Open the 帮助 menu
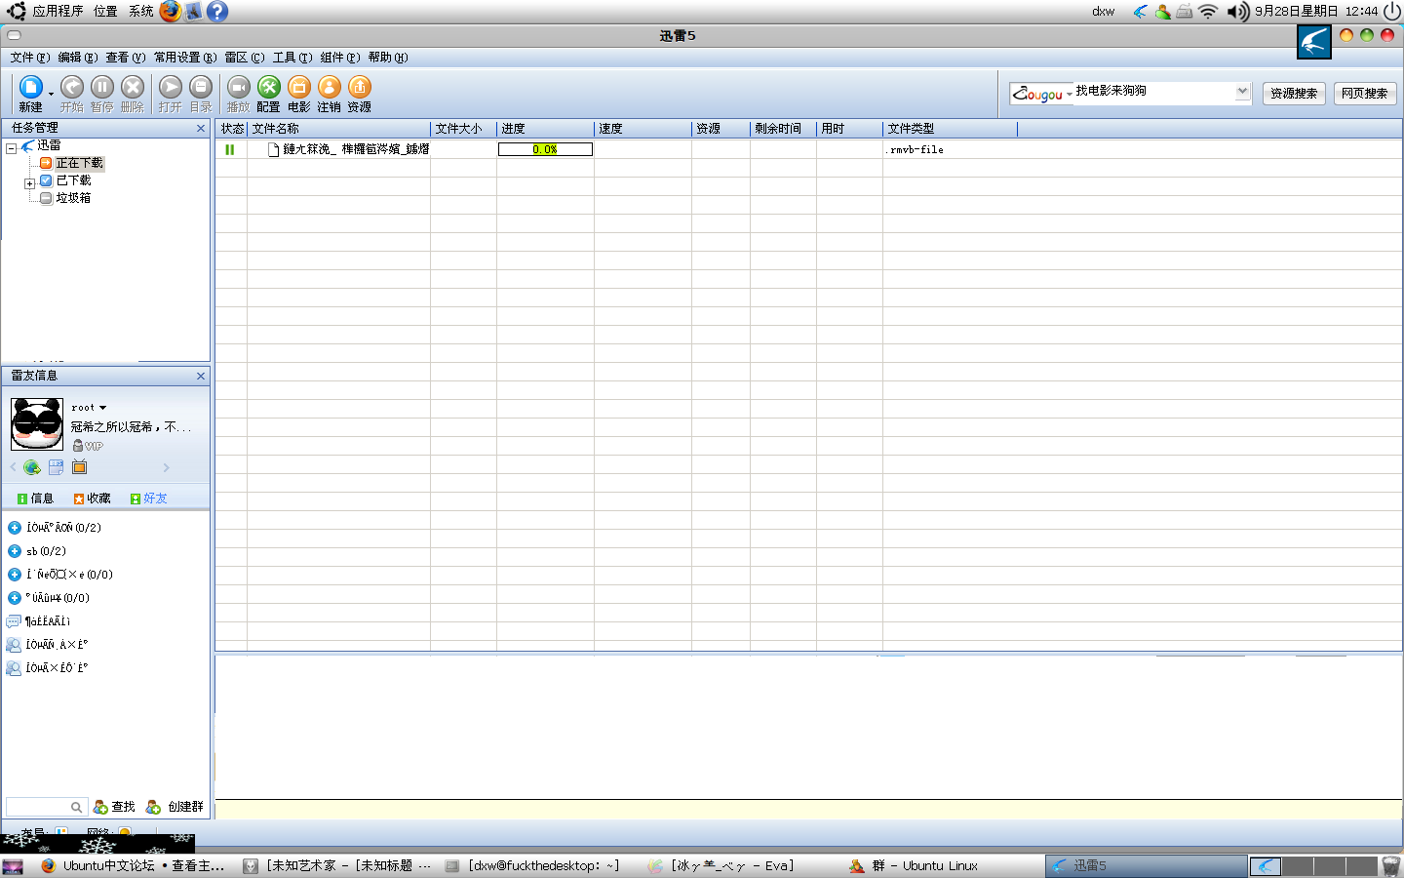The image size is (1404, 878). click(388, 58)
